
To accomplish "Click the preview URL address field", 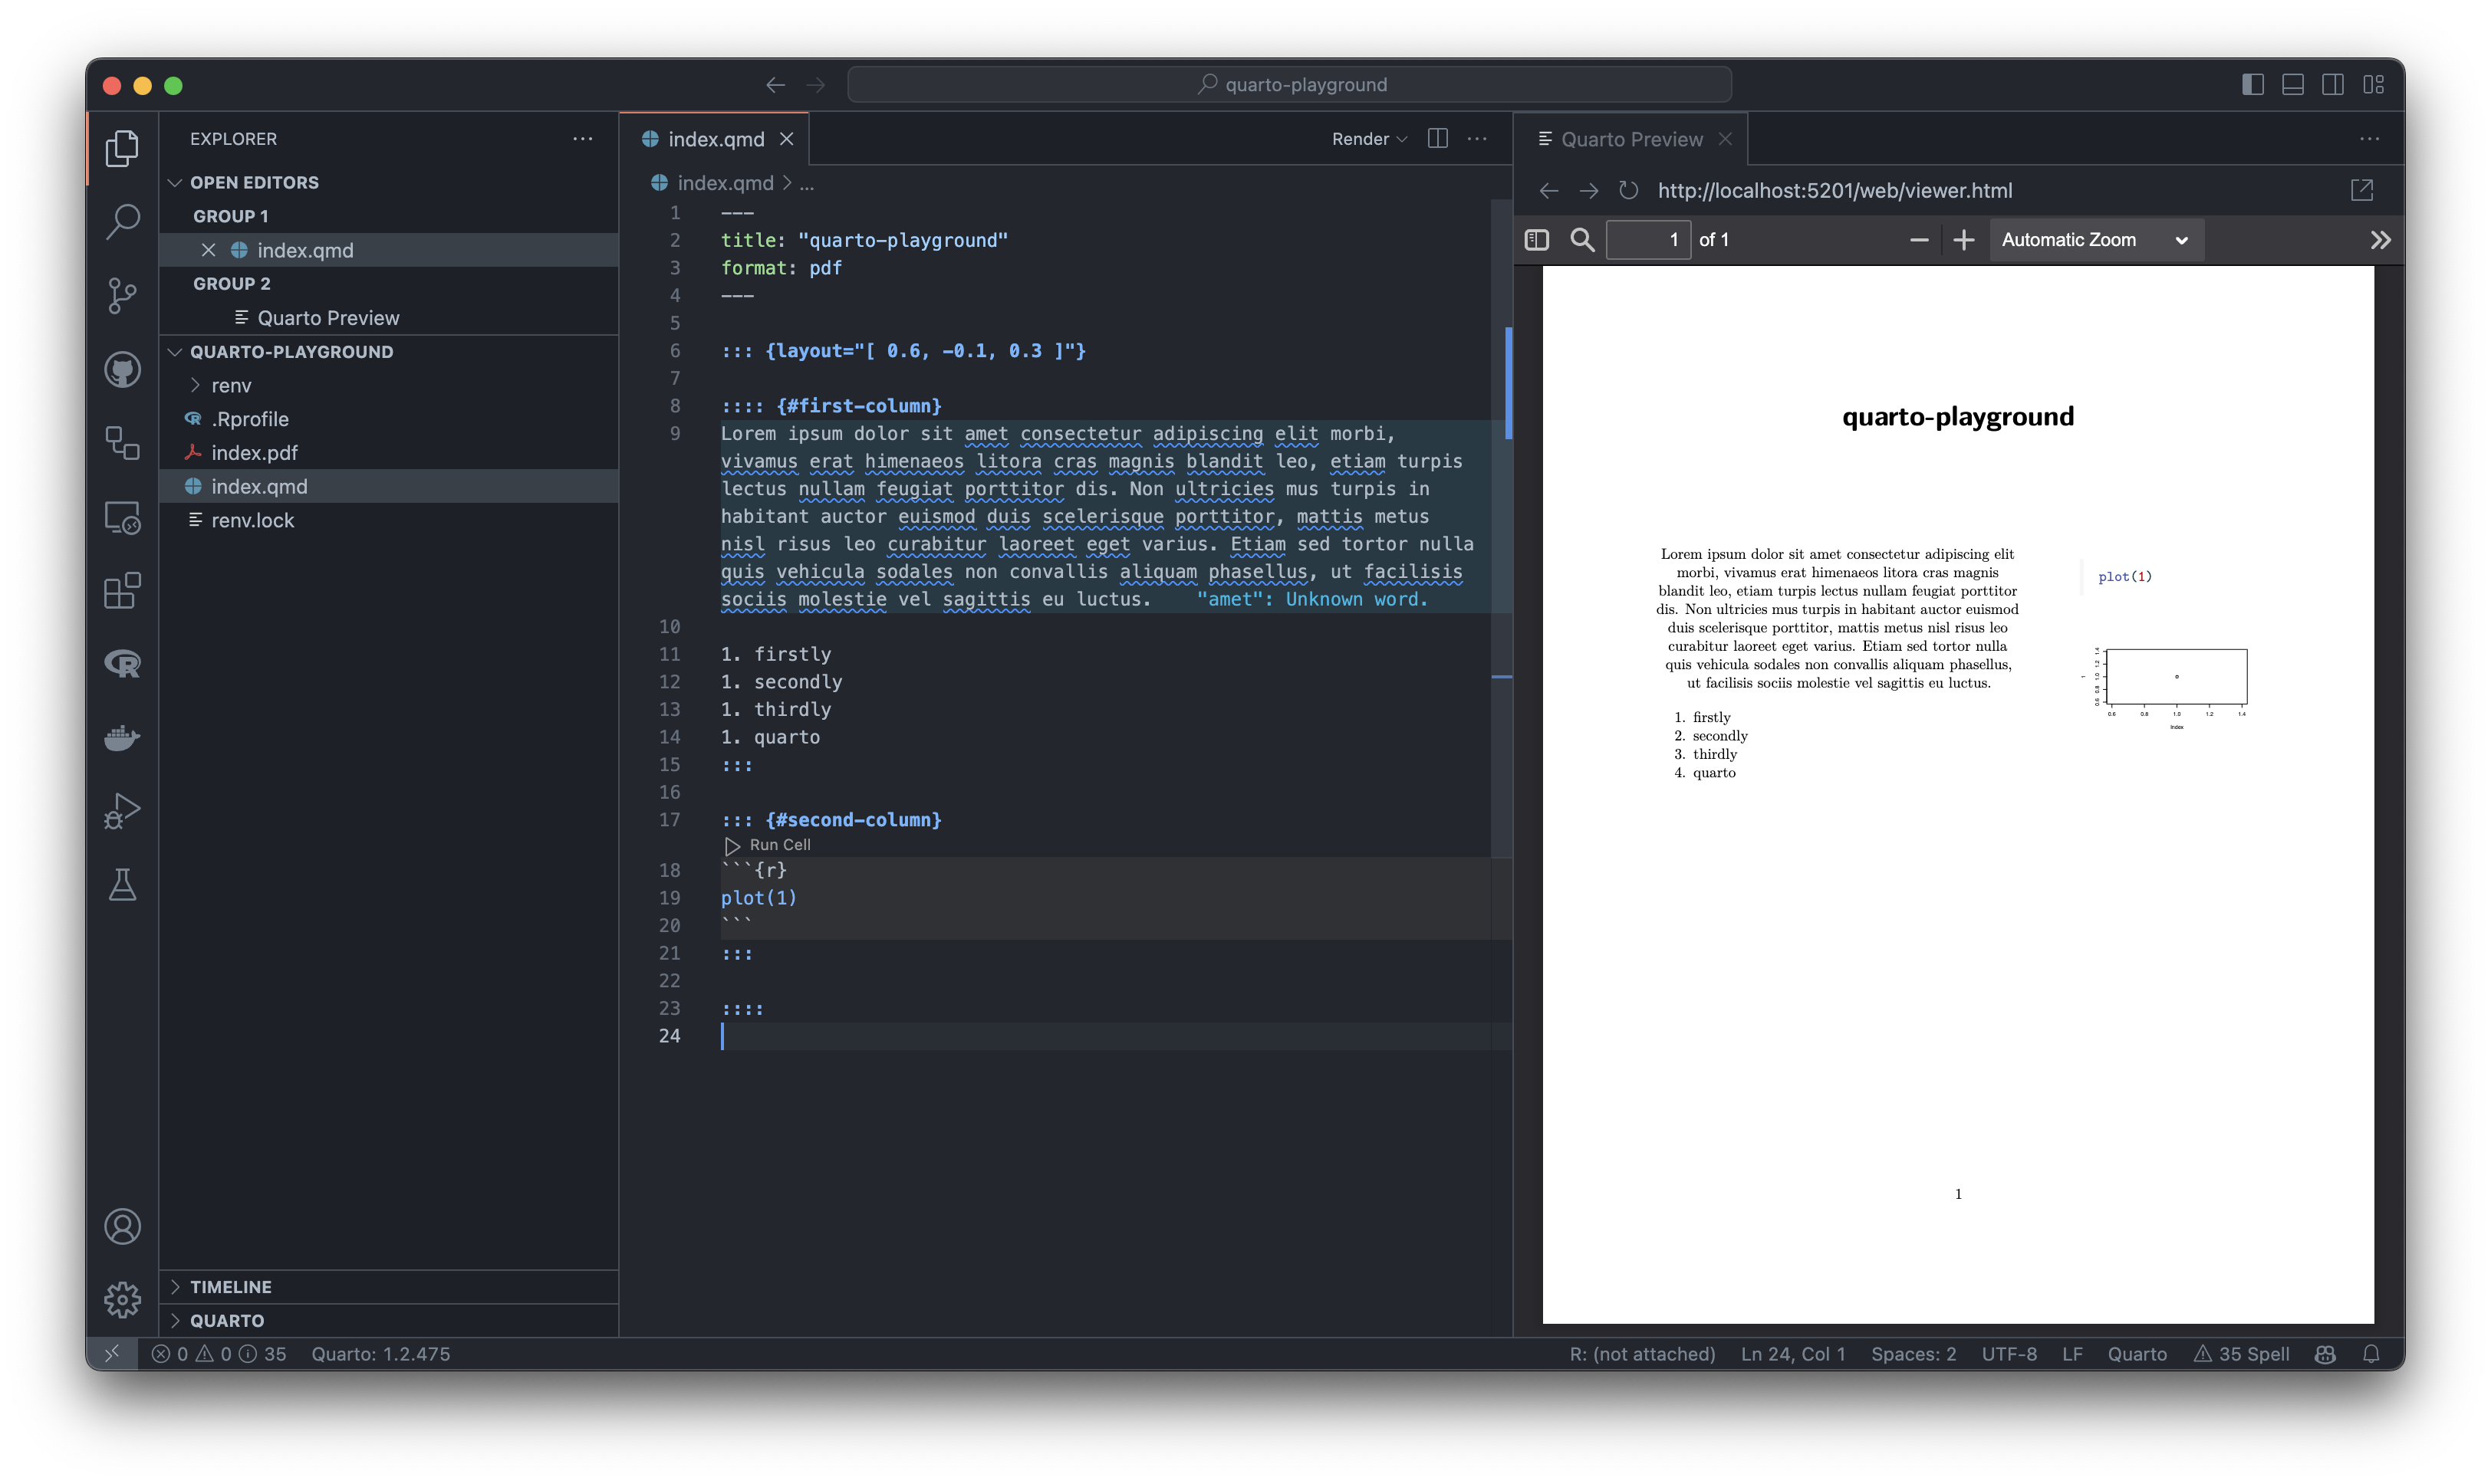I will (1835, 190).
